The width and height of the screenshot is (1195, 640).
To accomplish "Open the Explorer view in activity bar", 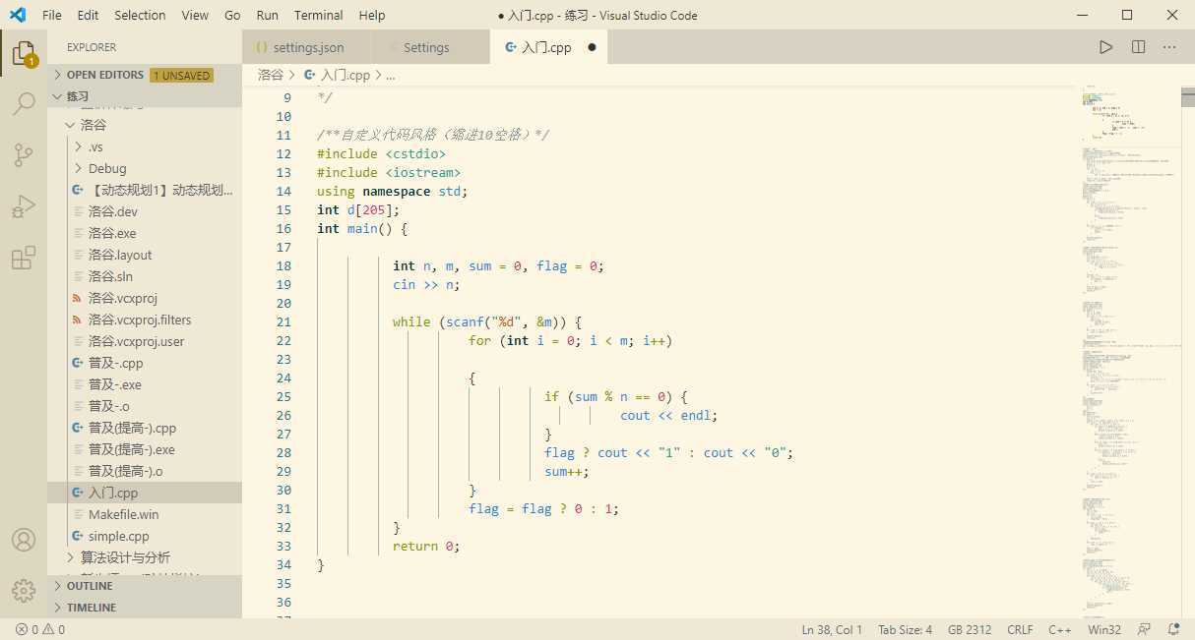I will [x=24, y=53].
